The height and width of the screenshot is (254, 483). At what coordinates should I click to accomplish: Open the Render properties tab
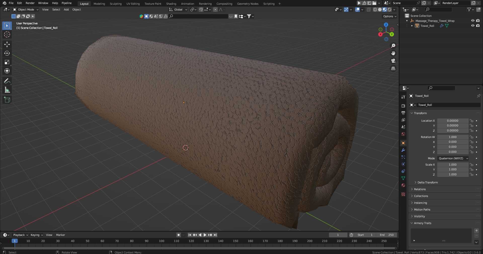(x=403, y=106)
